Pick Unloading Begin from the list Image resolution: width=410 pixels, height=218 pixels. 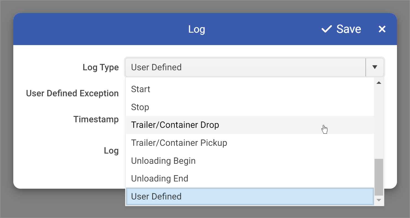pos(250,161)
